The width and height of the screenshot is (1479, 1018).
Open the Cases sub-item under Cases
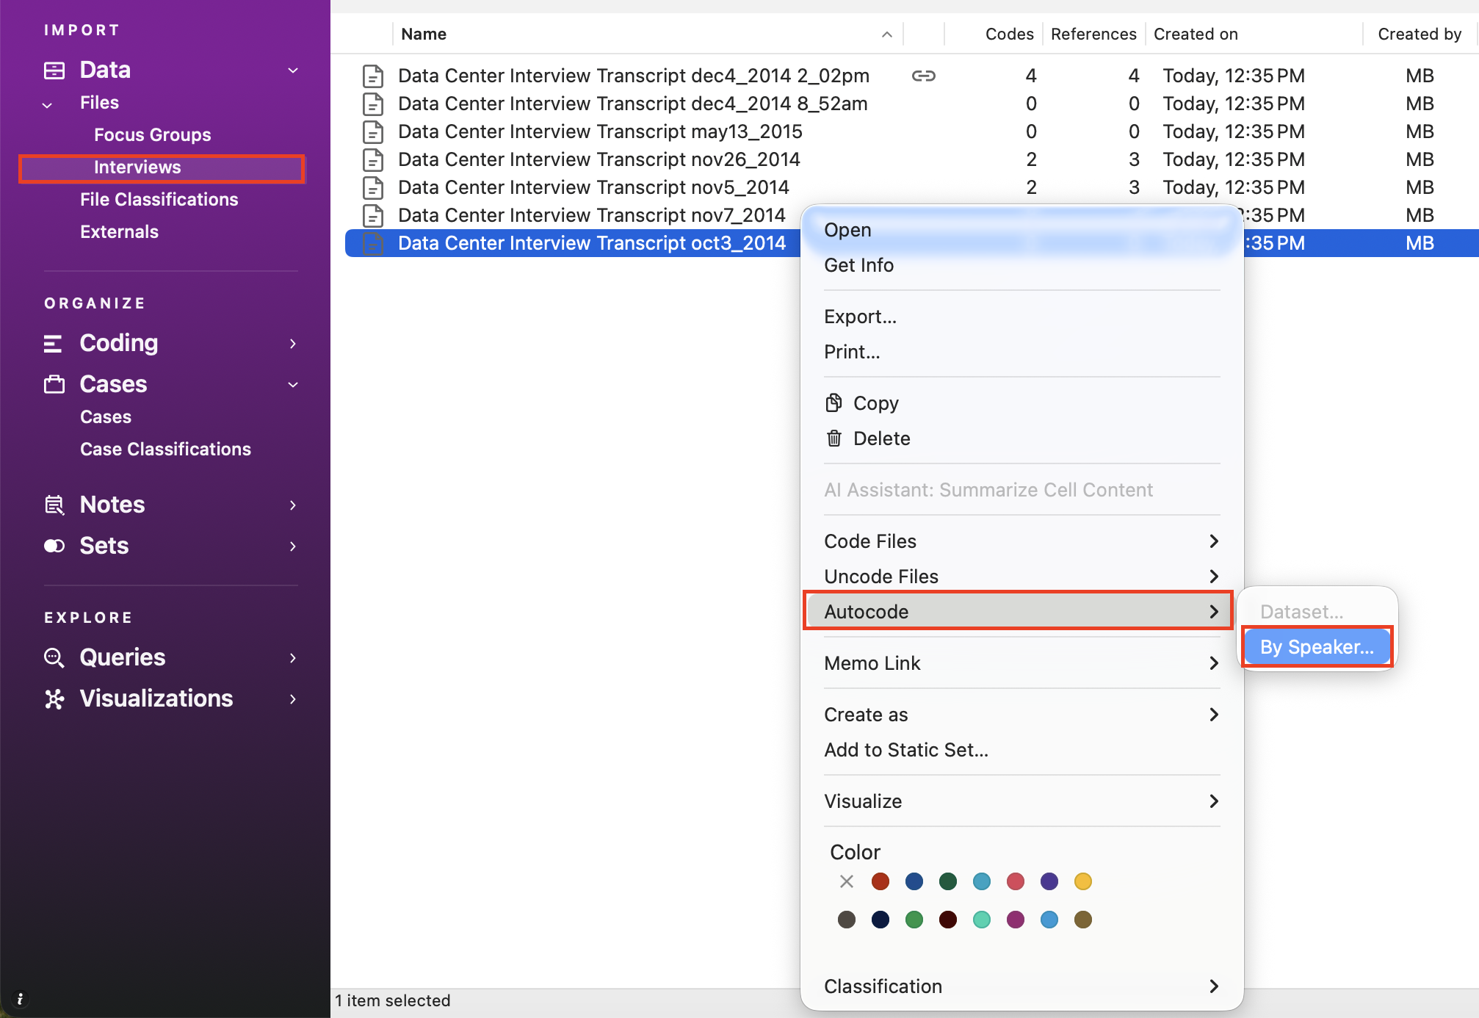[x=106, y=417]
